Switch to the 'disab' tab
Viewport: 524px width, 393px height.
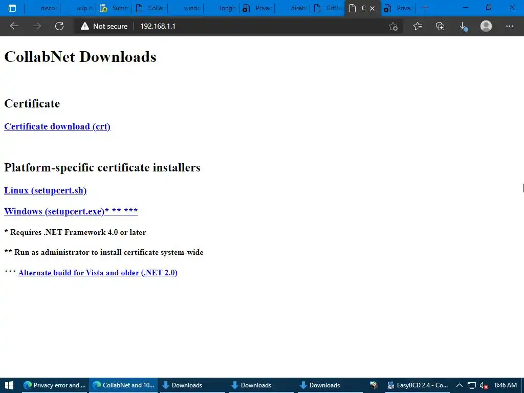click(293, 8)
